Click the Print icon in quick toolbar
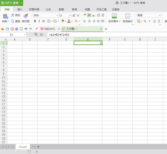The height and width of the screenshot is (154, 167). tap(16, 29)
